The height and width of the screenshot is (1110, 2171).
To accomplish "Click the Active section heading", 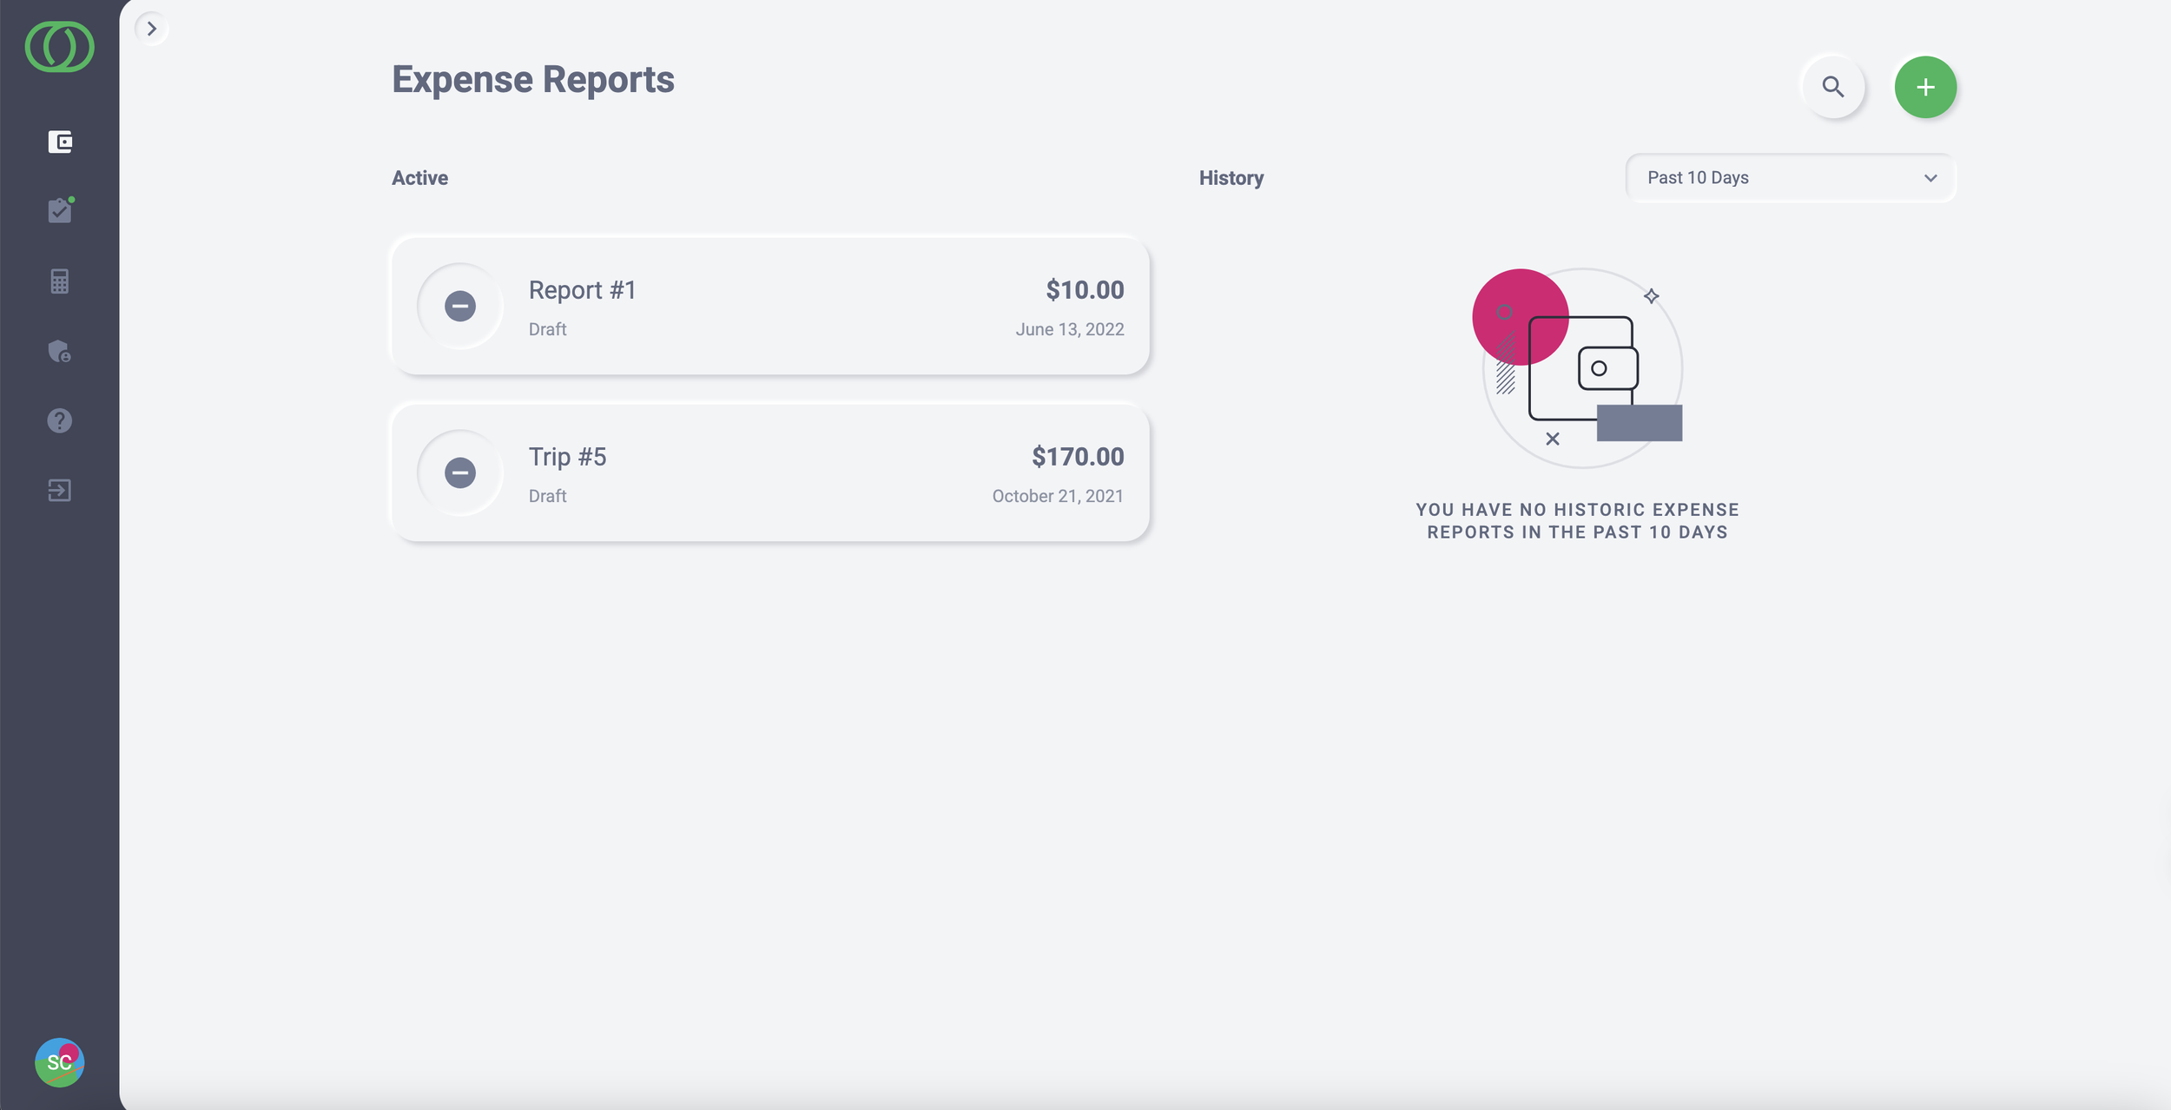I will [x=419, y=178].
